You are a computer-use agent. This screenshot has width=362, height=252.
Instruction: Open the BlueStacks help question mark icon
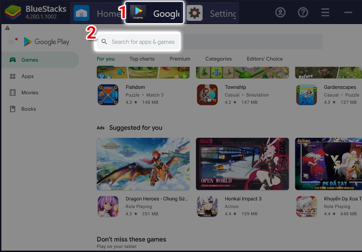coord(303,12)
